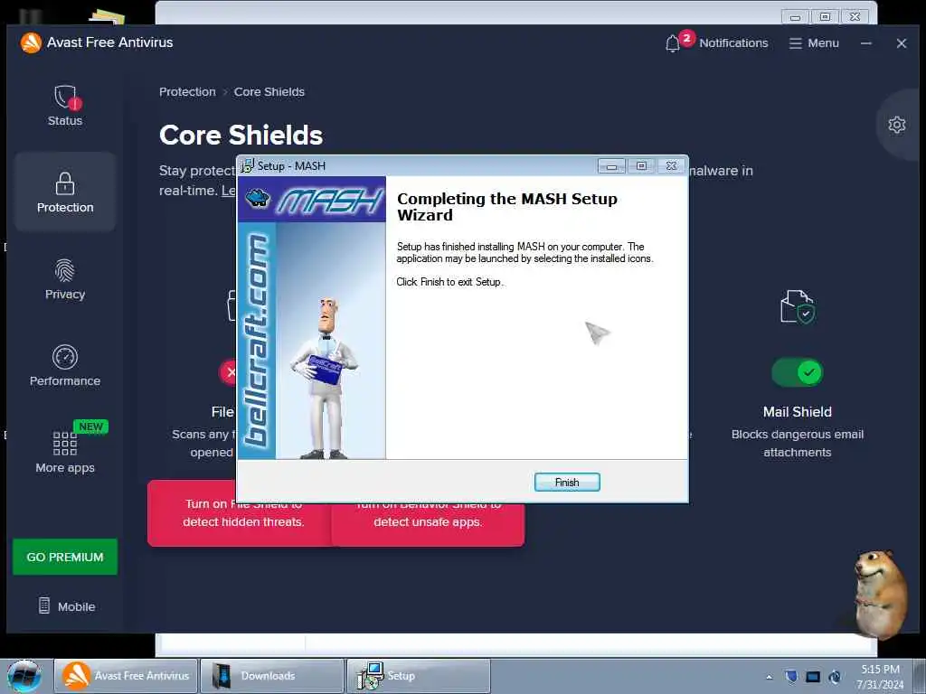Click the GO PREMIUM button
This screenshot has height=694, width=926.
pyautogui.click(x=65, y=557)
